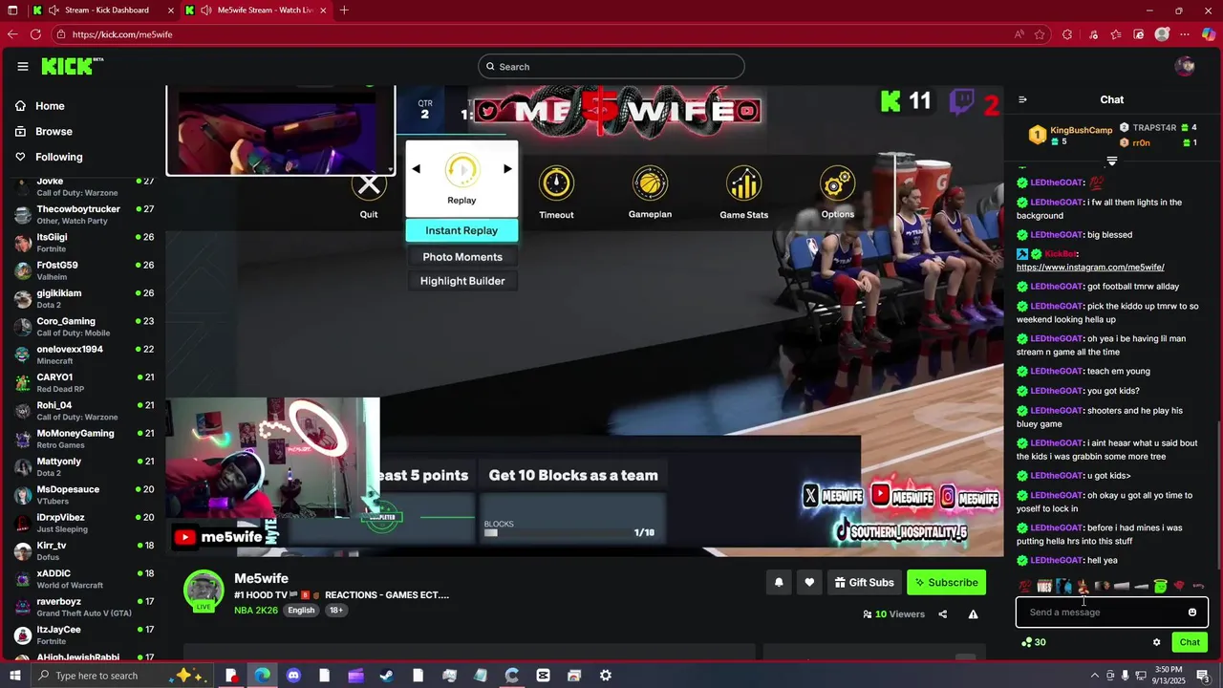Image resolution: width=1223 pixels, height=688 pixels.
Task: Open gigikikiam Dota 2 channel
Action: 84,298
